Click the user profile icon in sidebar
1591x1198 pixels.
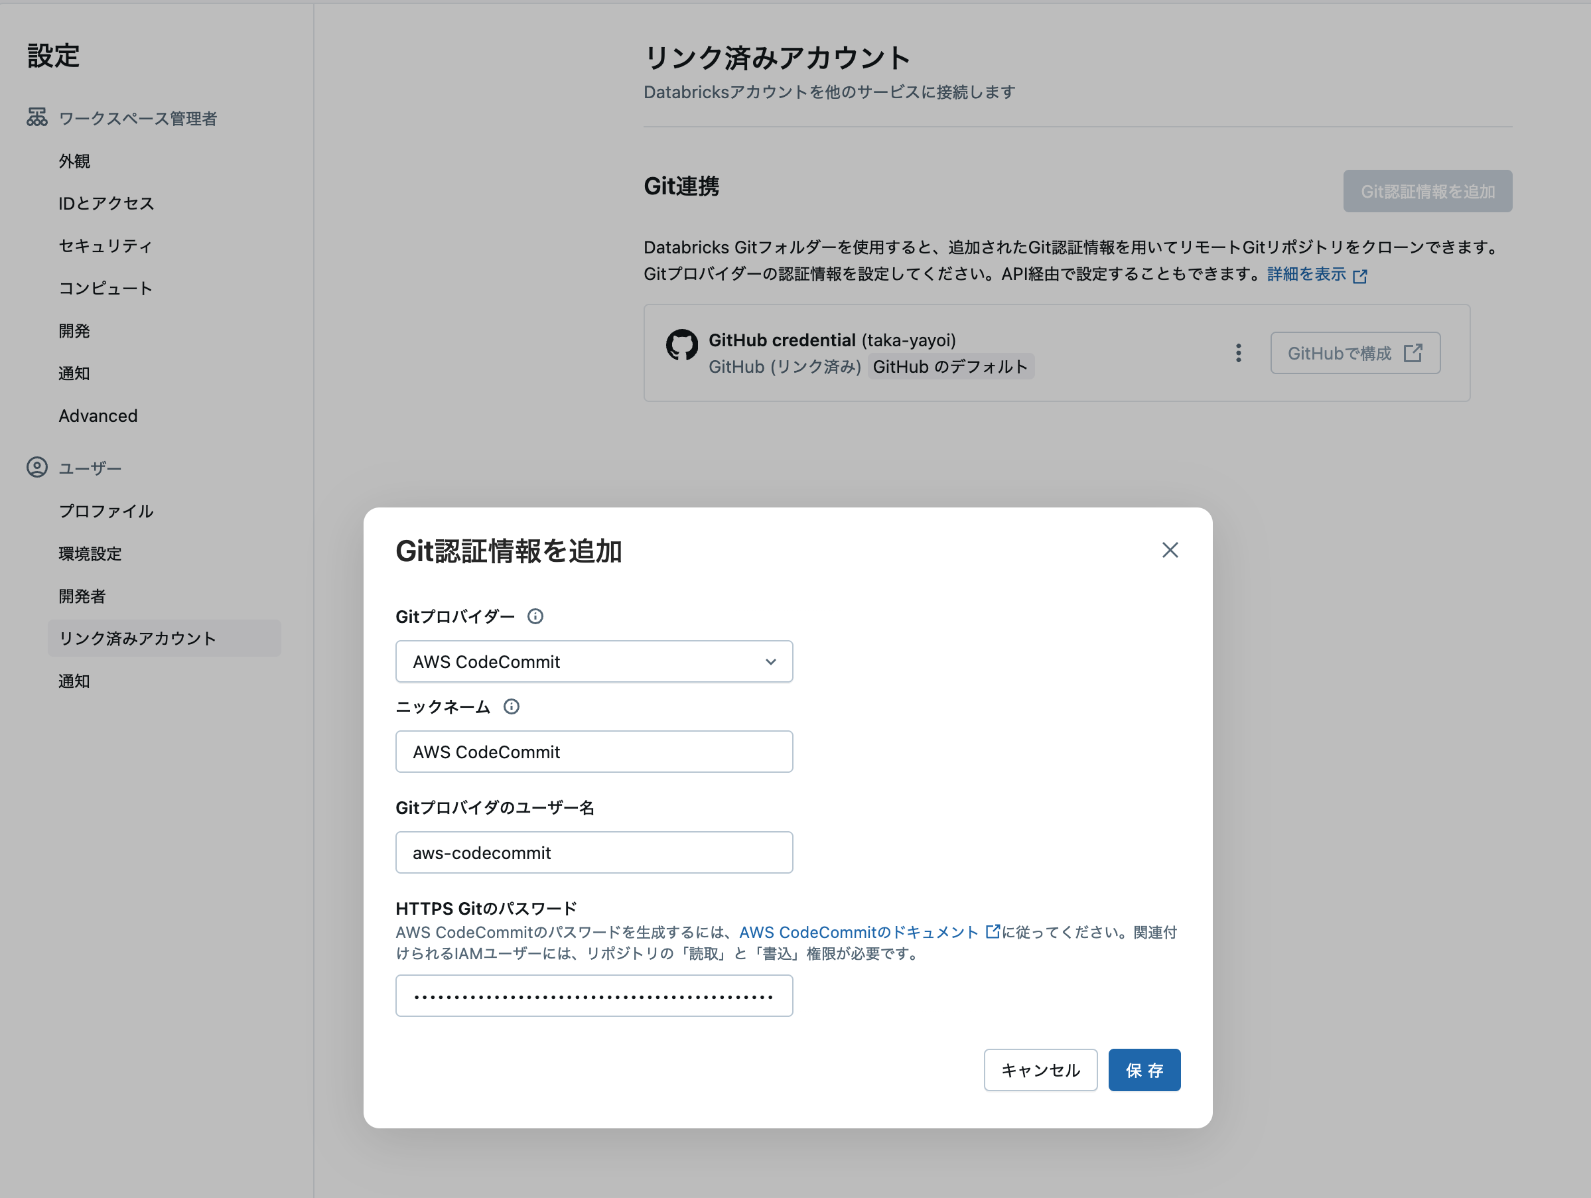(36, 467)
